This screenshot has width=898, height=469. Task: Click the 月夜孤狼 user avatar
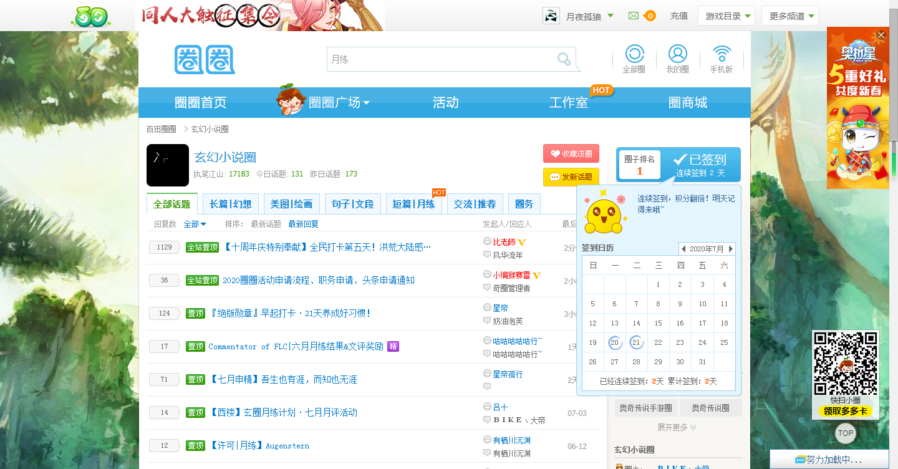[551, 16]
